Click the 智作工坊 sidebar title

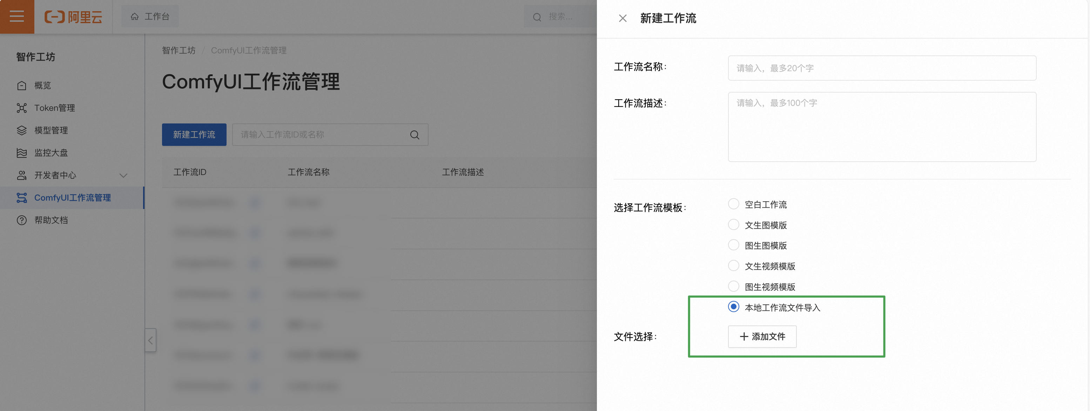(x=35, y=57)
